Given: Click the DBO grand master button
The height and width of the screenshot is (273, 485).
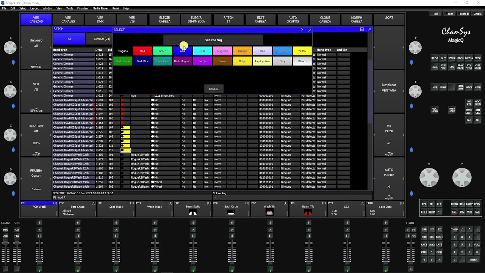Looking at the screenshot, I should [x=6, y=230].
